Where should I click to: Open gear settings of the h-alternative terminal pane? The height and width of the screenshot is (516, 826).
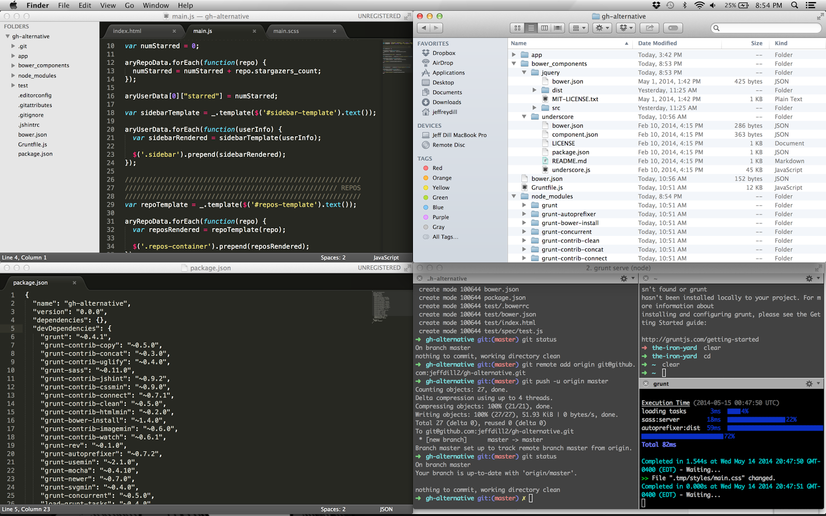pos(627,279)
